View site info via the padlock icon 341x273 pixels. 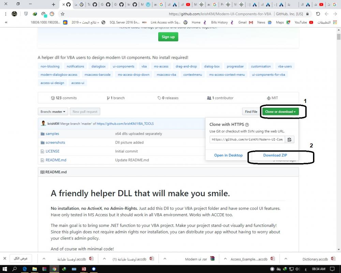[307, 14]
